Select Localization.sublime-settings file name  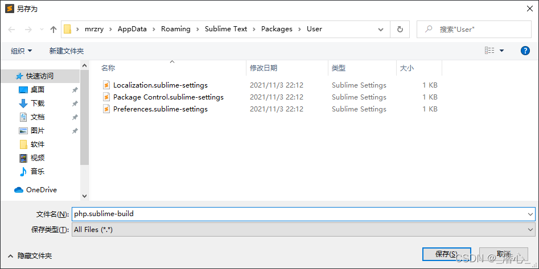tap(161, 85)
